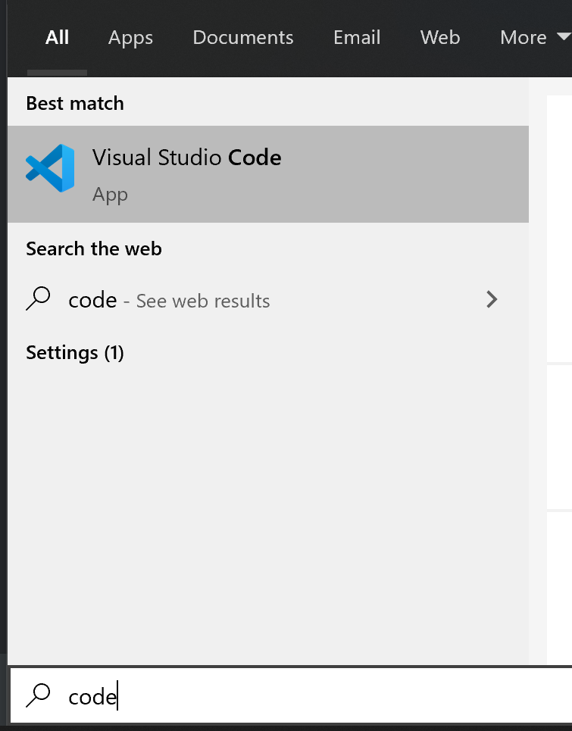The height and width of the screenshot is (731, 572).
Task: Click the right-pointing arrow after See web results
Action: tap(492, 300)
